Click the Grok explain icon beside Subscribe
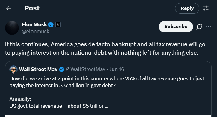The width and height of the screenshot is (217, 117). pyautogui.click(x=199, y=27)
